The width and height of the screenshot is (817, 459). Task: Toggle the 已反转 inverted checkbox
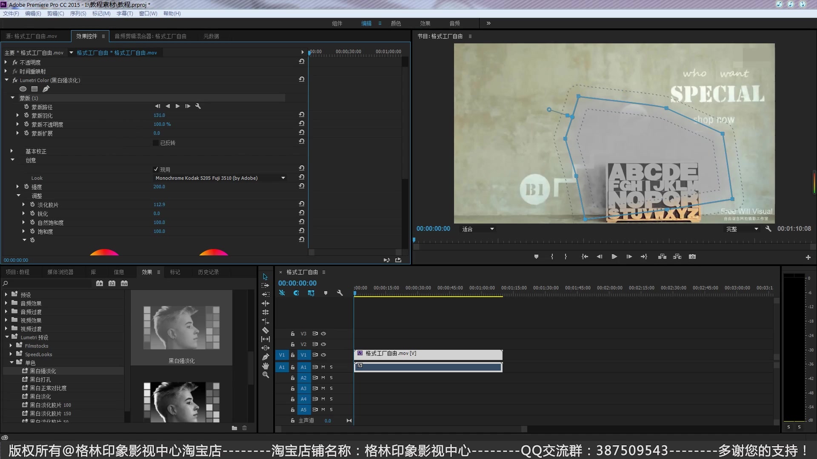pos(156,143)
